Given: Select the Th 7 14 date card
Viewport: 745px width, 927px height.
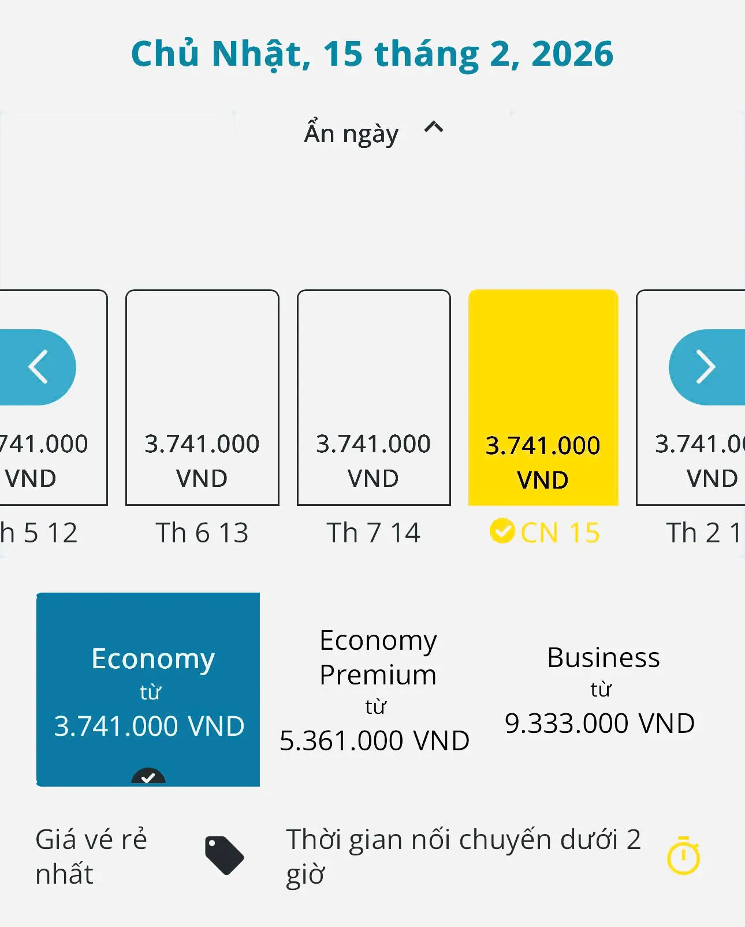Looking at the screenshot, I should (374, 397).
